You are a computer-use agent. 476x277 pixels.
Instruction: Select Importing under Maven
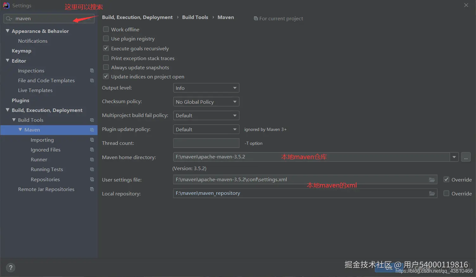pos(42,140)
